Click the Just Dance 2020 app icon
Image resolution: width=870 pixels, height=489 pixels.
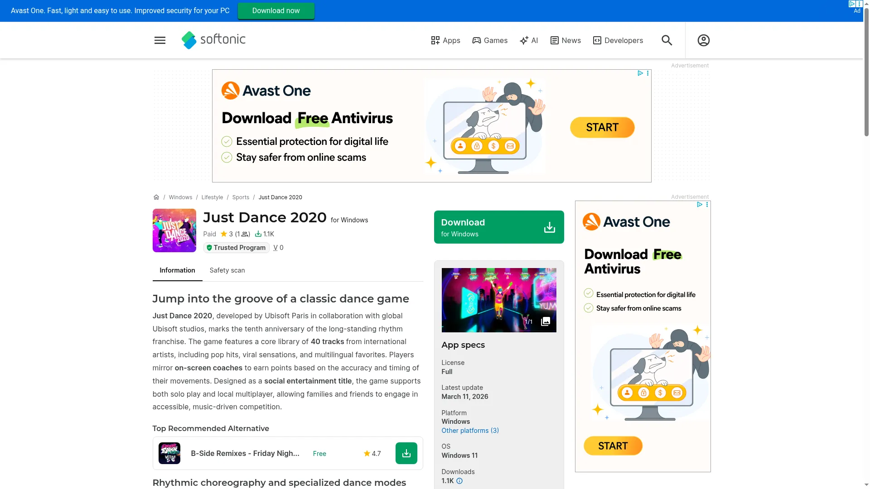[174, 230]
